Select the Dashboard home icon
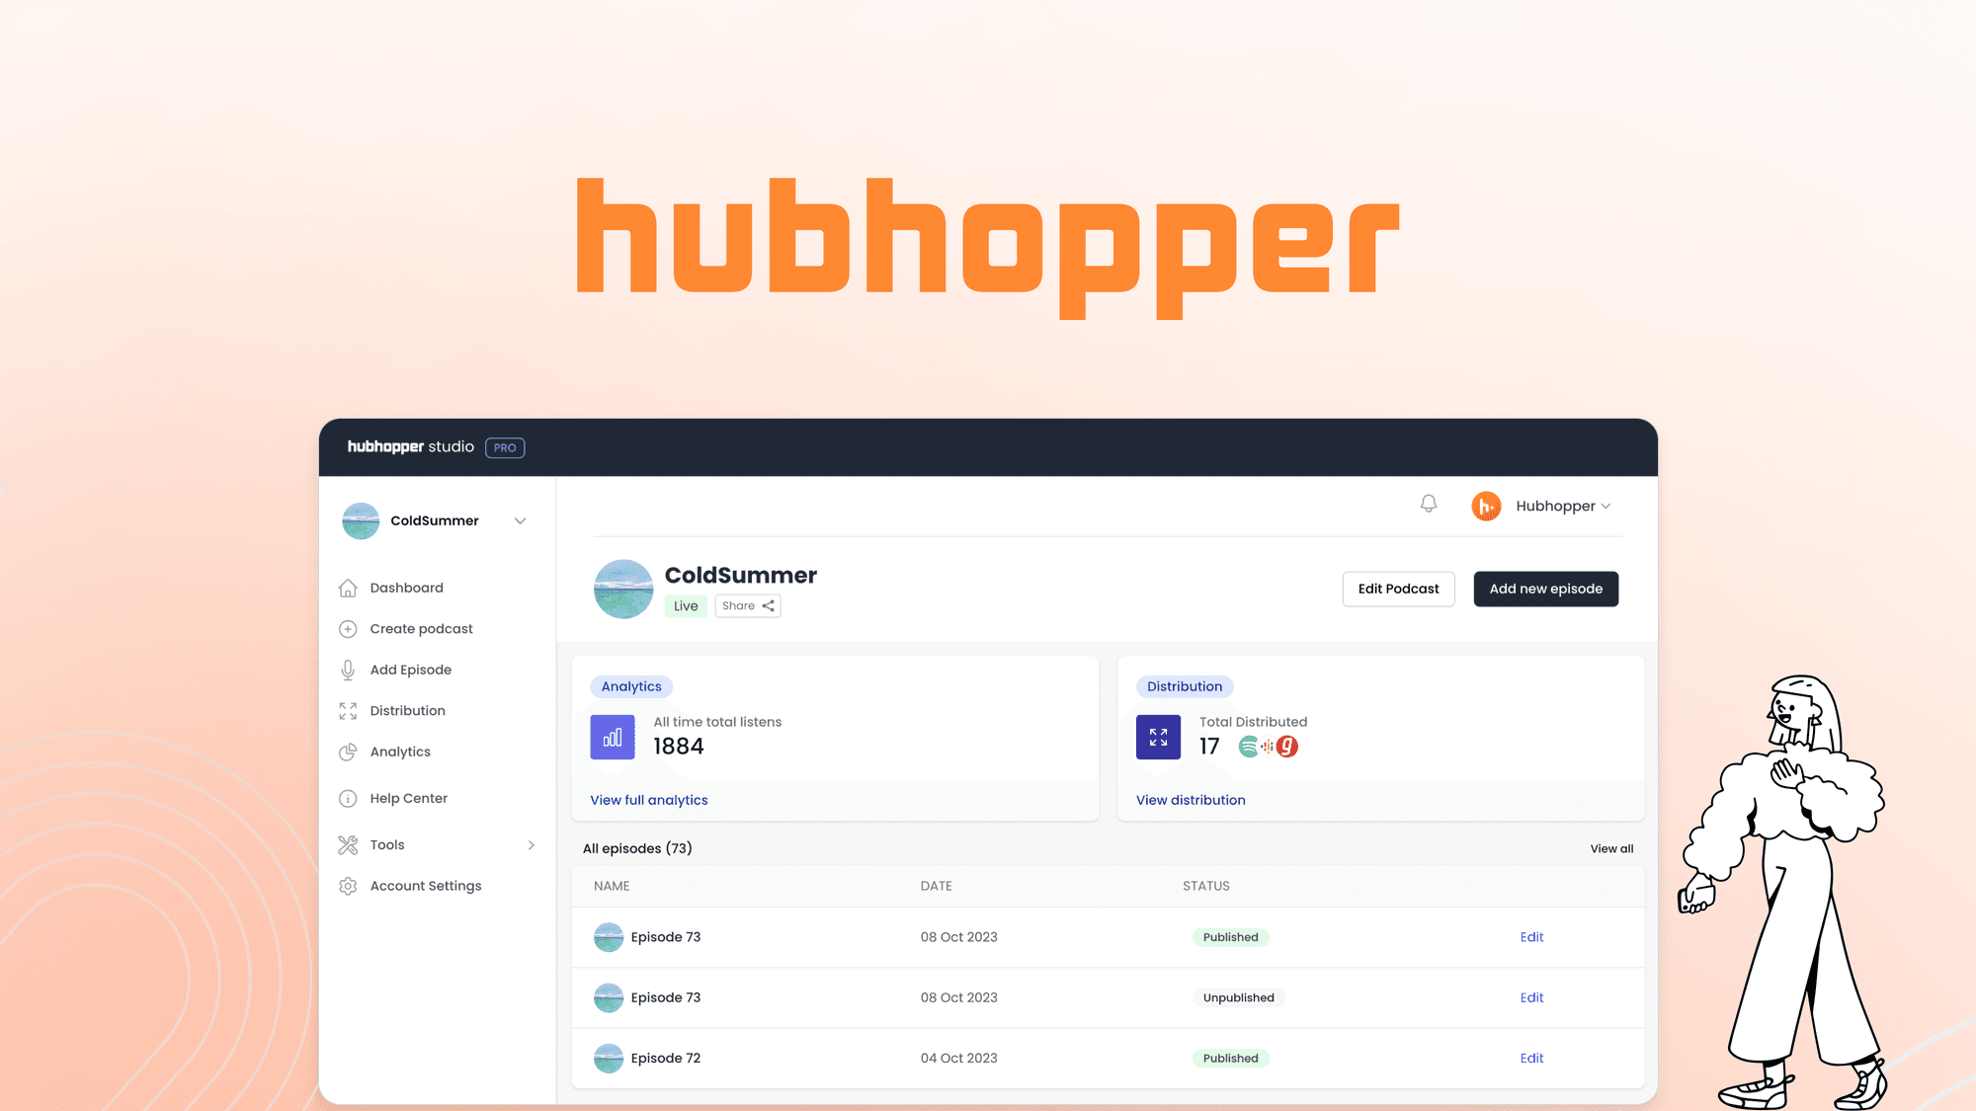The height and width of the screenshot is (1111, 1976). pos(348,588)
